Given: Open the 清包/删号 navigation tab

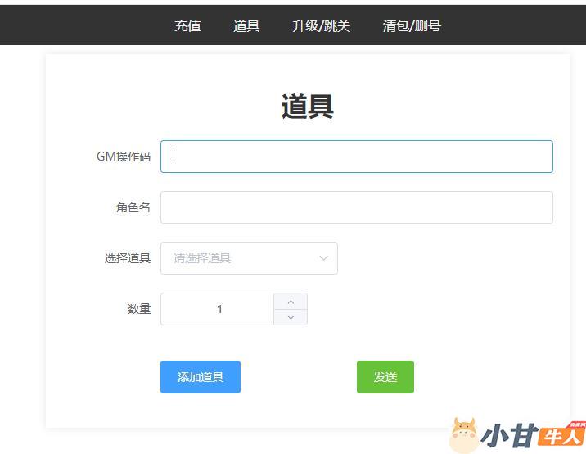Looking at the screenshot, I should pyautogui.click(x=412, y=25).
